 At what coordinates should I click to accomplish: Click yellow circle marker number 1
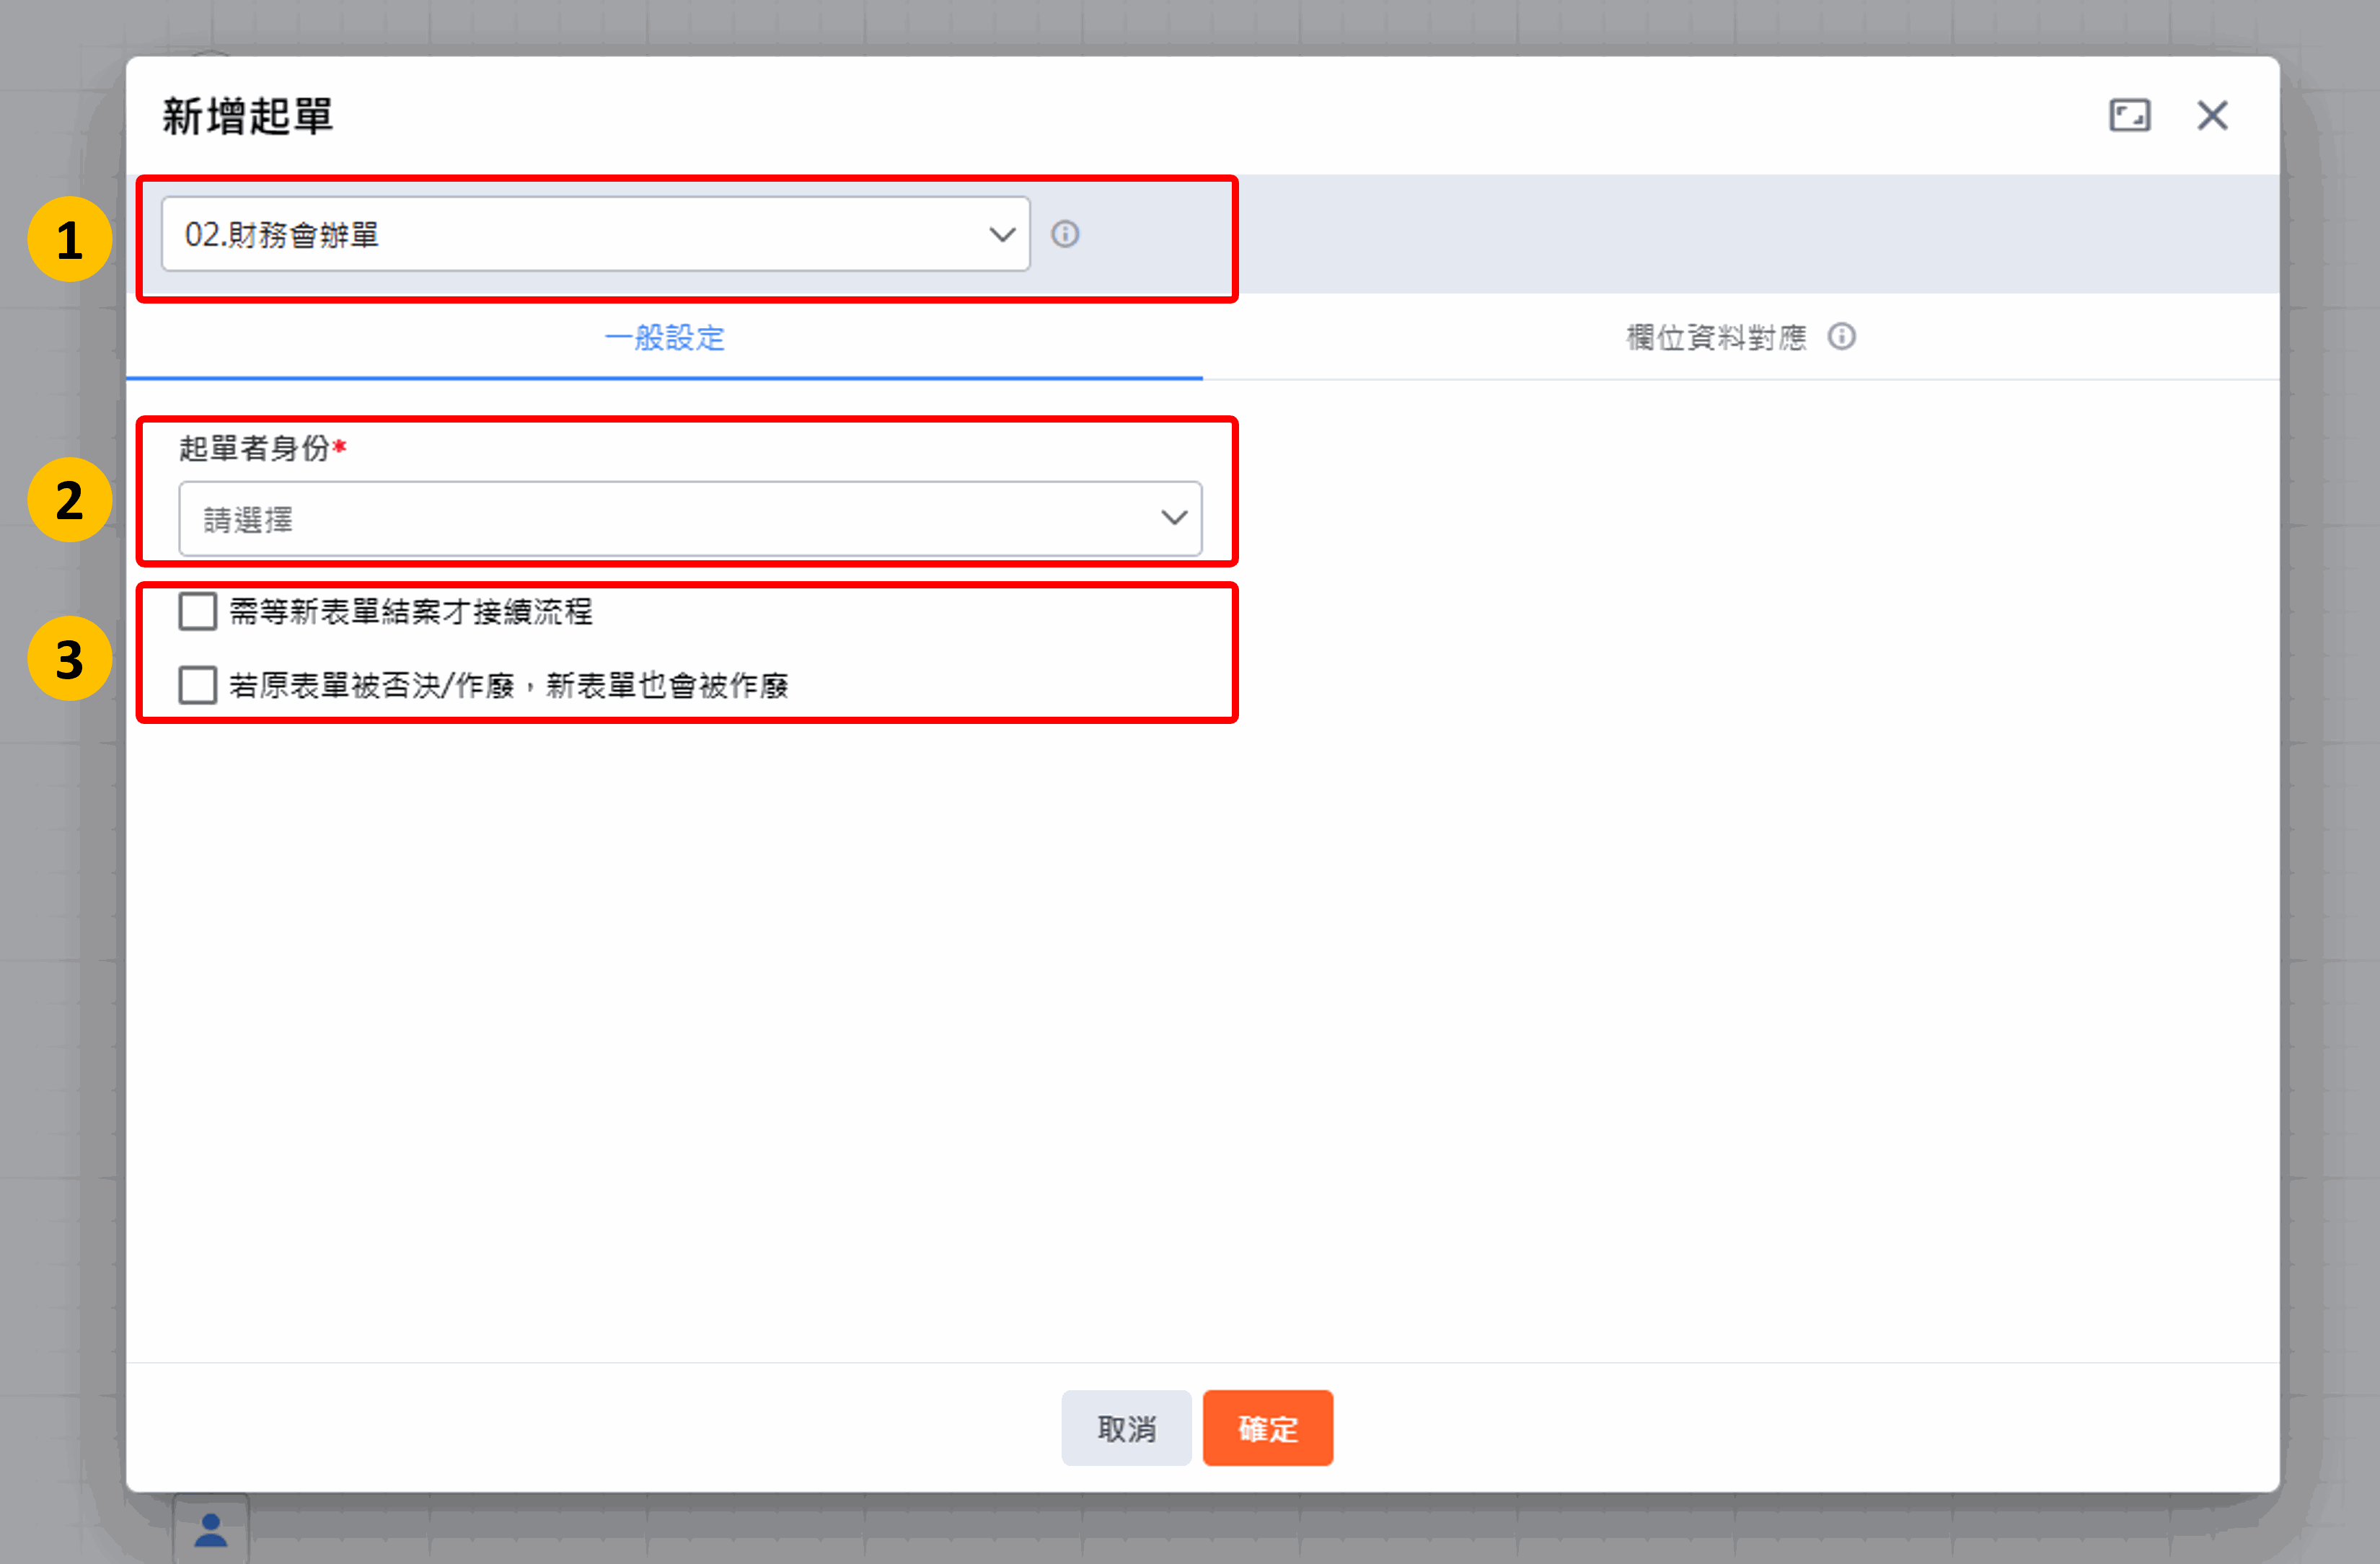tap(69, 239)
